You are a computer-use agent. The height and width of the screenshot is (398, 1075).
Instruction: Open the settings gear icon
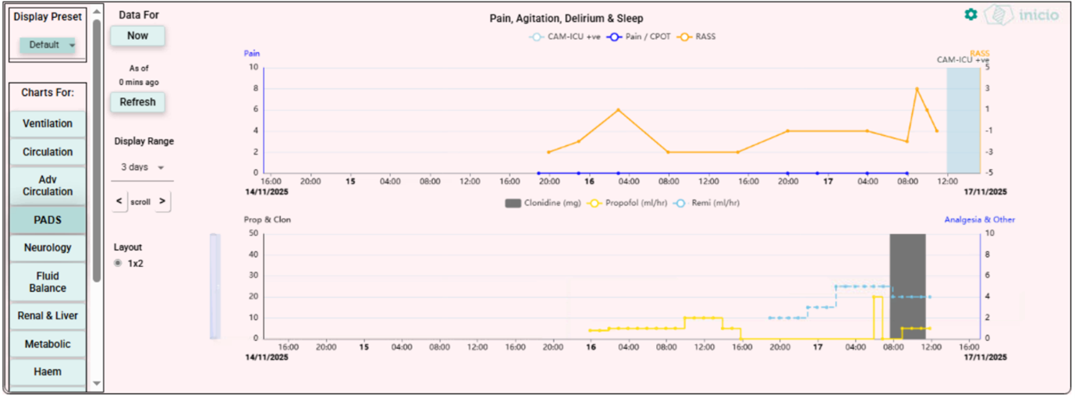coord(970,14)
